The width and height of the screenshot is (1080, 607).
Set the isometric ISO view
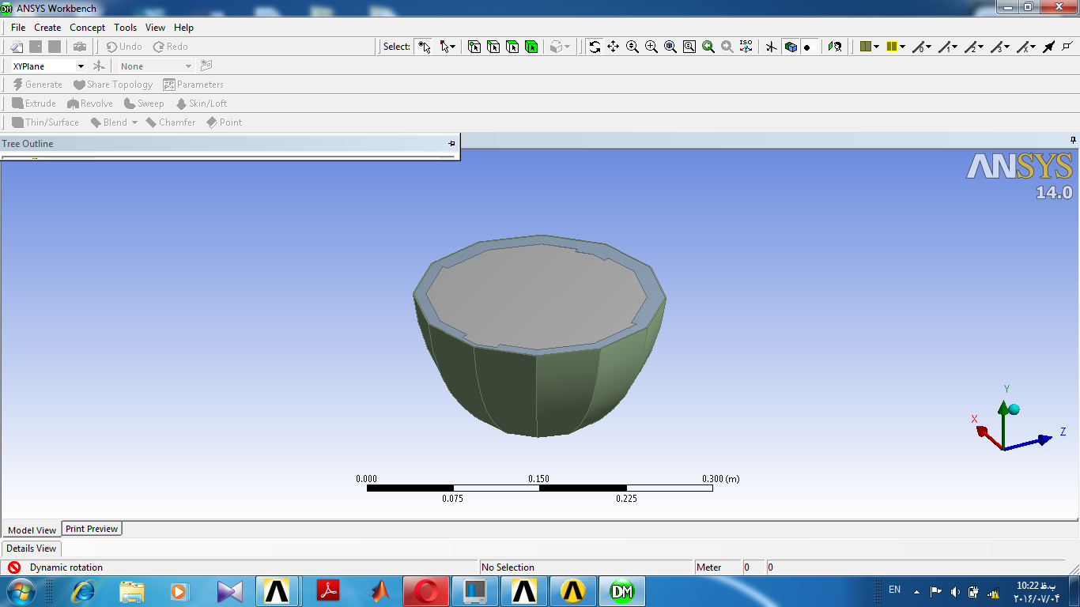pos(746,47)
